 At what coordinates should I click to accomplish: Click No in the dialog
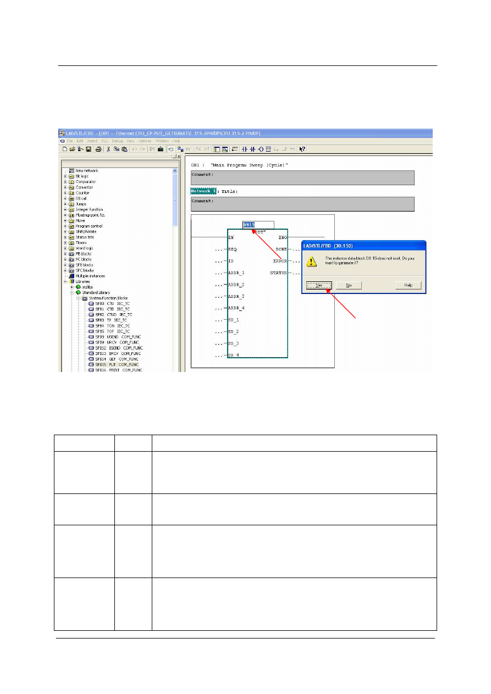(349, 286)
